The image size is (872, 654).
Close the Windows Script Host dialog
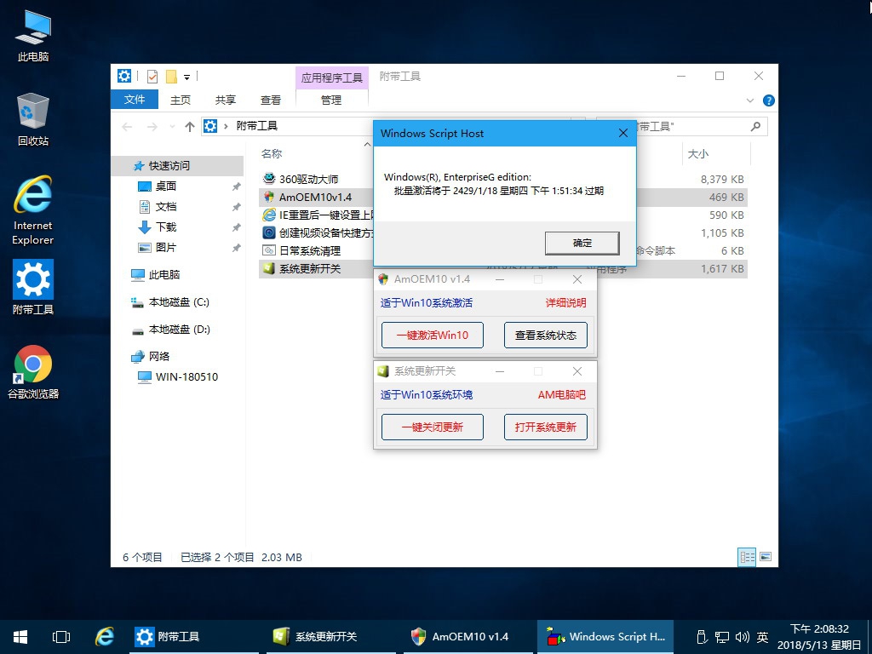click(622, 133)
